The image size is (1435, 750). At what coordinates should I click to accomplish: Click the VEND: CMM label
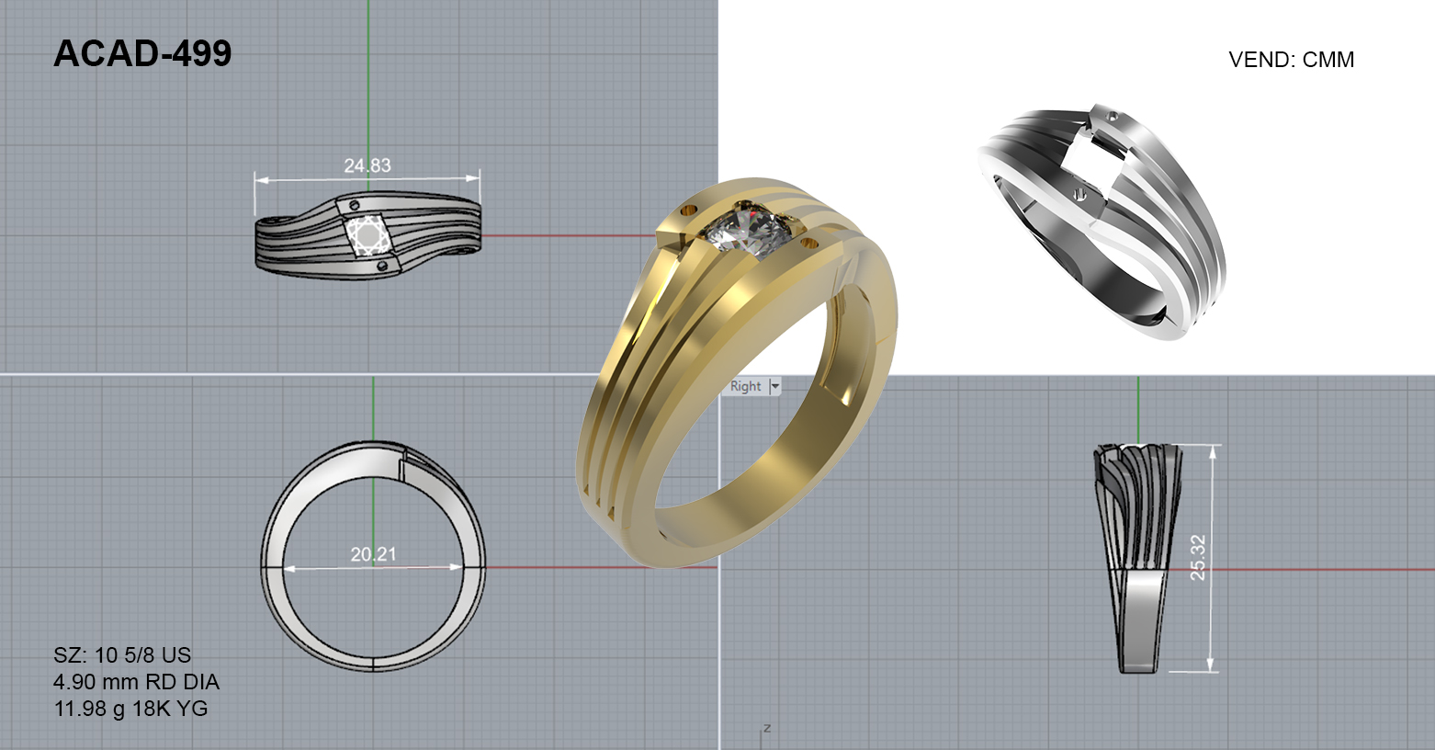tap(1291, 60)
